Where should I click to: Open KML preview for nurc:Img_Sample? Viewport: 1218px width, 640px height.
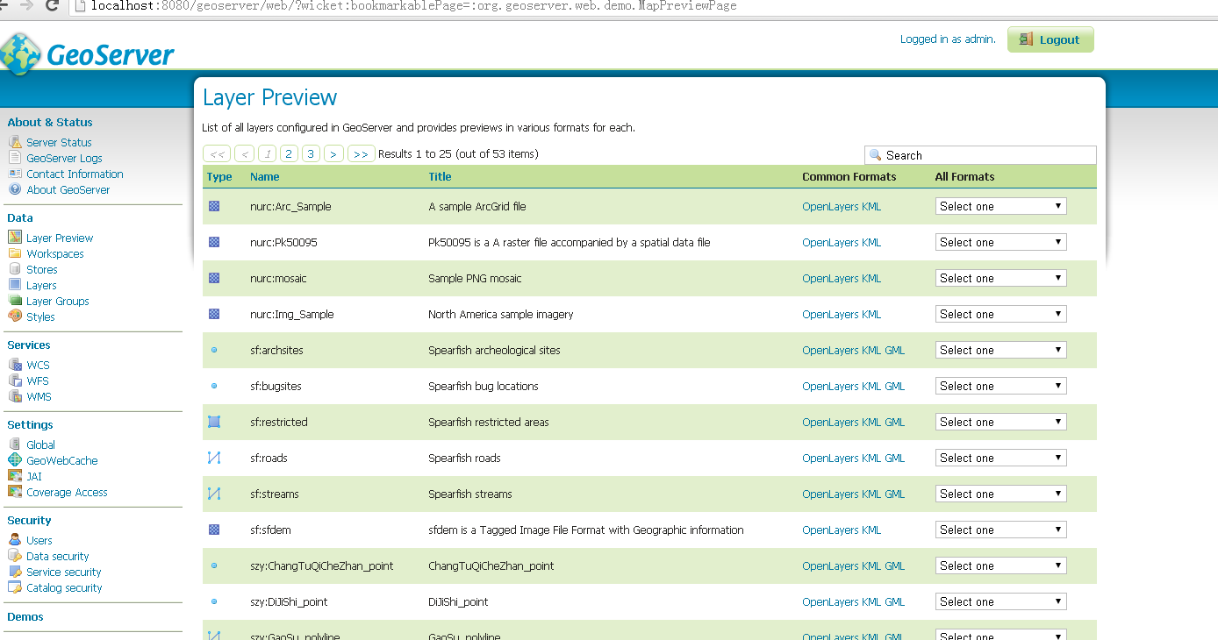(871, 314)
